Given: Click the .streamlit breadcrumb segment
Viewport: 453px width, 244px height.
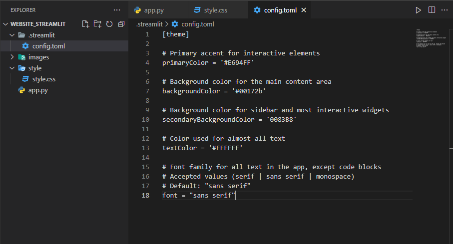Looking at the screenshot, I should pyautogui.click(x=149, y=24).
